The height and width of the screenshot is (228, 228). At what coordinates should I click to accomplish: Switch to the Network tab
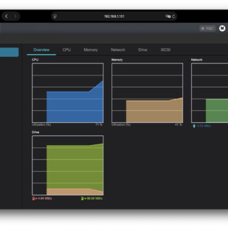[x=118, y=50]
